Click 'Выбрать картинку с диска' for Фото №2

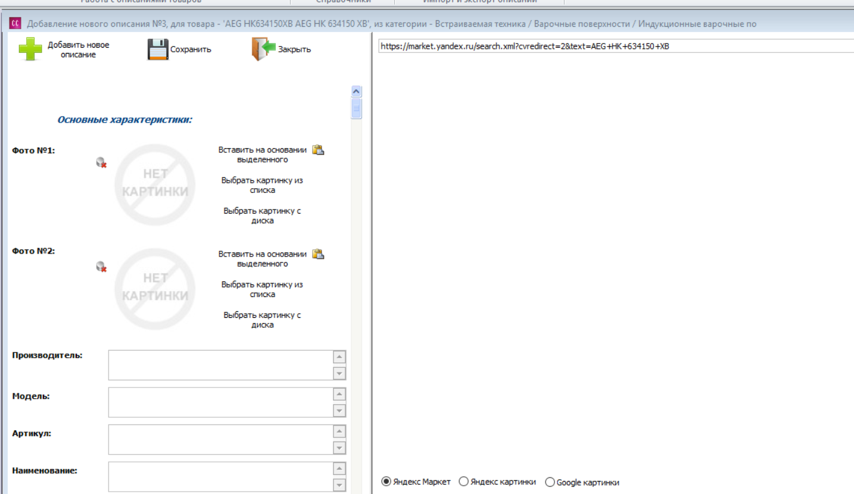click(x=262, y=320)
